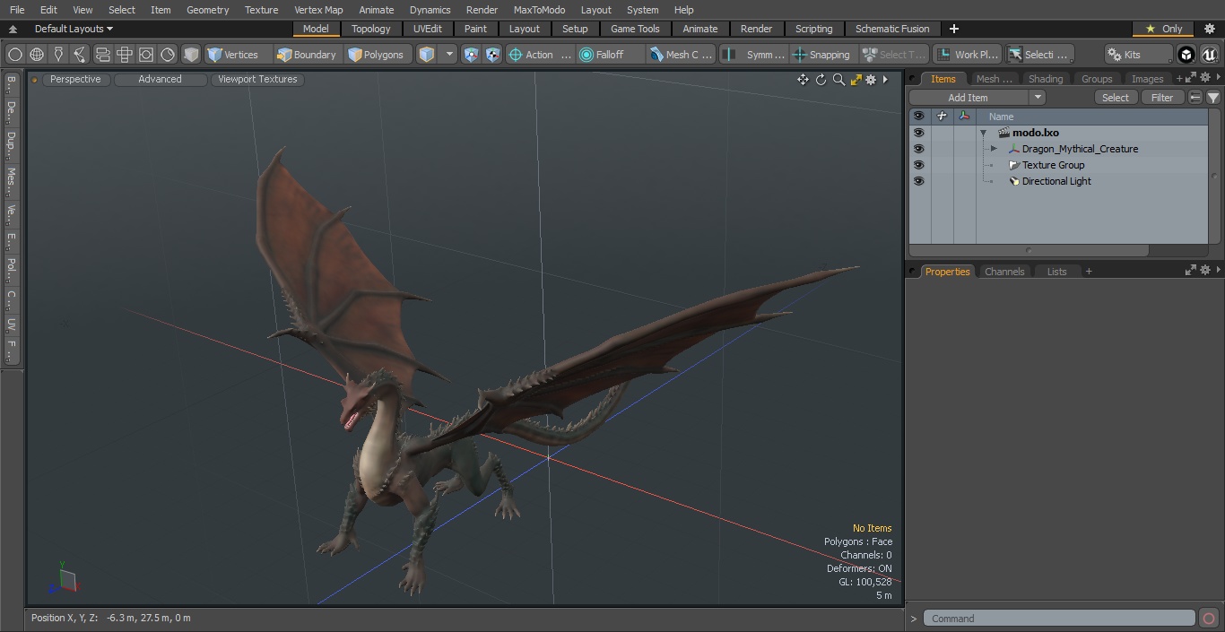Click the viewport zoom magnifier icon
The height and width of the screenshot is (632, 1225).
click(x=838, y=80)
